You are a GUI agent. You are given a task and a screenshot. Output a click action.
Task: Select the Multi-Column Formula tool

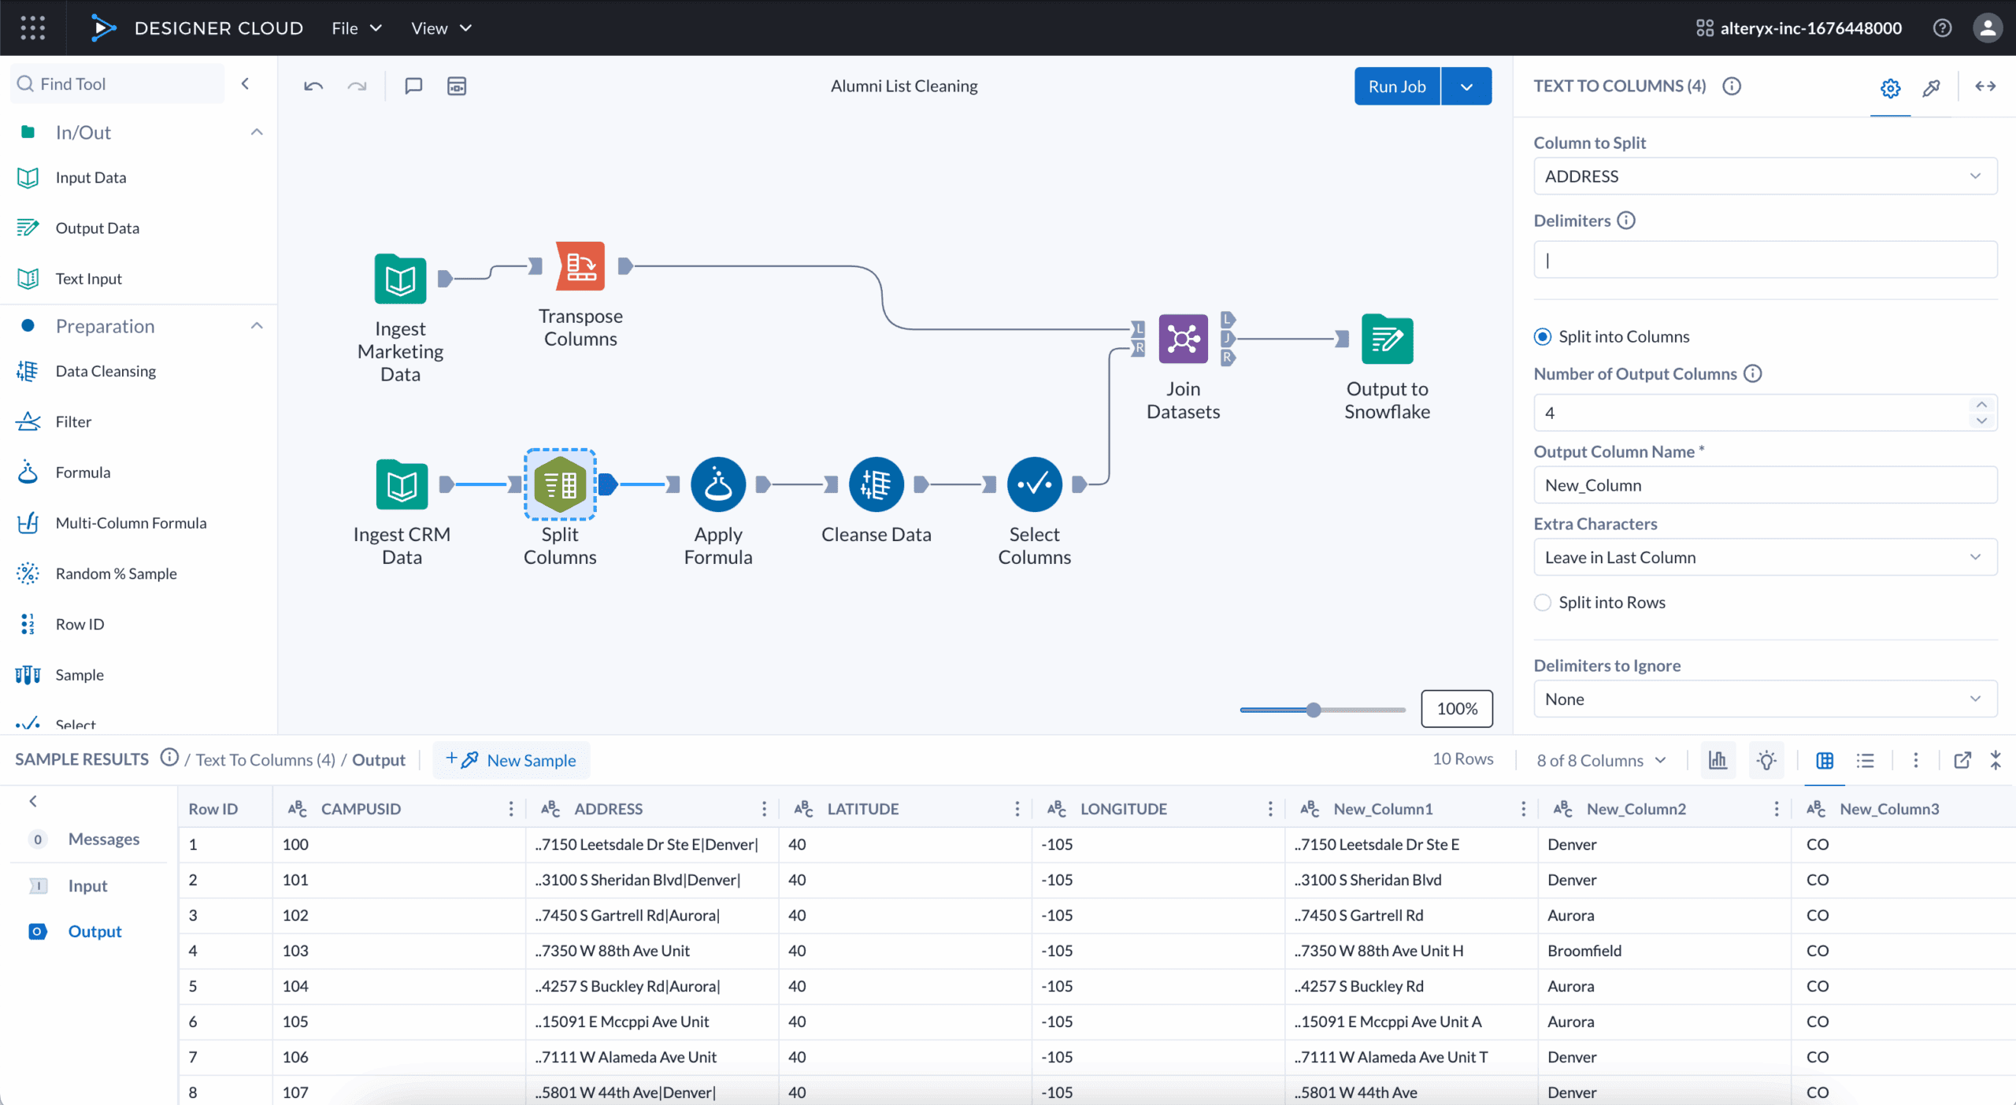(131, 522)
